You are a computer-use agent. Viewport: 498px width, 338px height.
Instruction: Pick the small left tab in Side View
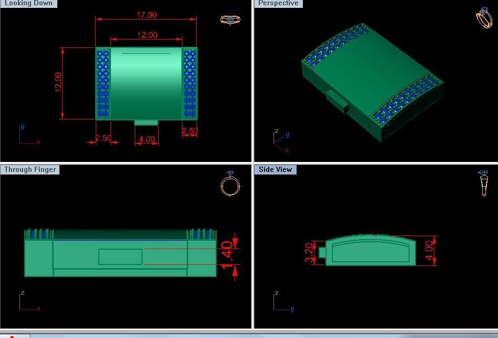click(x=322, y=253)
